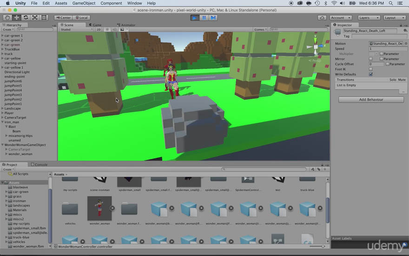409x256 pixels.
Task: Click Assets breadcrumb in Project panel
Action: tap(59, 174)
